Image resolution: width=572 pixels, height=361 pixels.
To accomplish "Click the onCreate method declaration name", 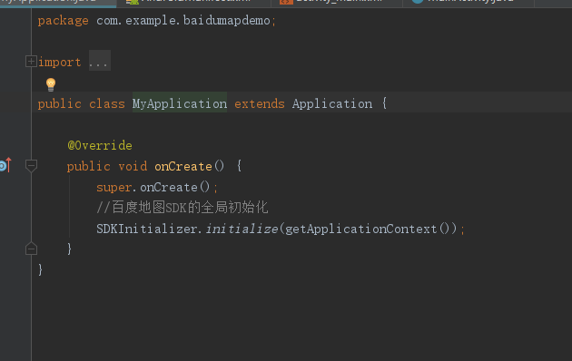I will click(183, 166).
